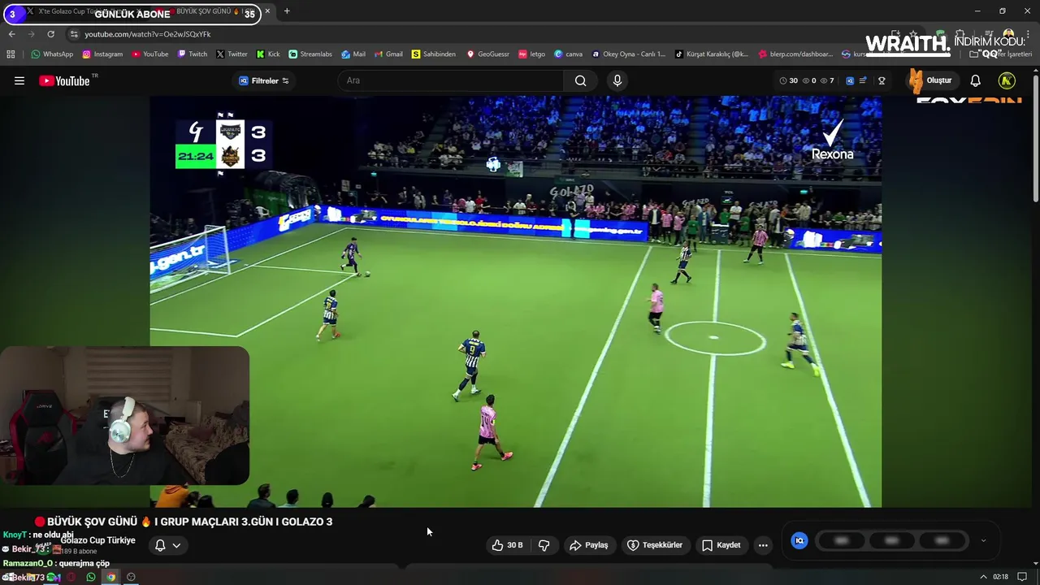The width and height of the screenshot is (1040, 585).
Task: Open the YouTube bookmark
Action: point(150,54)
